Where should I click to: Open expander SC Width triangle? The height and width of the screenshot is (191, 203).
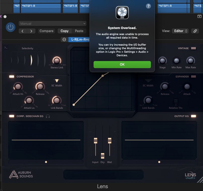coord(148,81)
